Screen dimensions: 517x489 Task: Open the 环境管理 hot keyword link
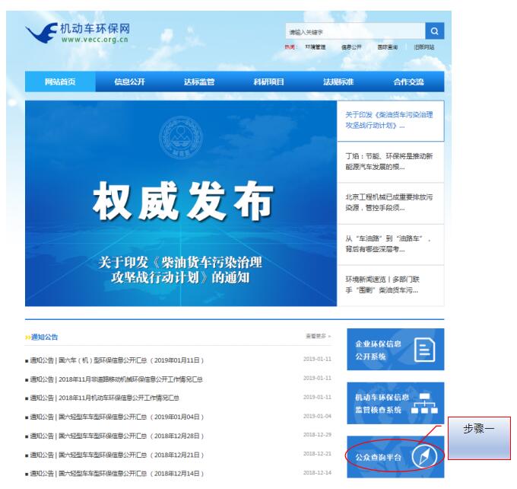[x=316, y=47]
